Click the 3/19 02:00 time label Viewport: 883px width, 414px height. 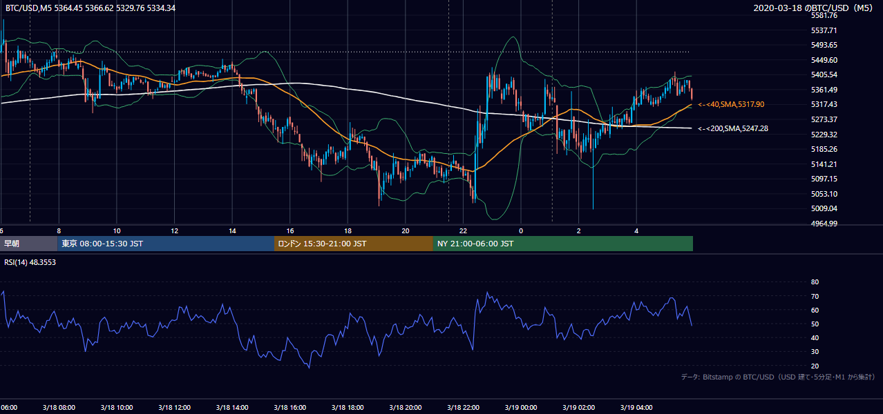[579, 407]
